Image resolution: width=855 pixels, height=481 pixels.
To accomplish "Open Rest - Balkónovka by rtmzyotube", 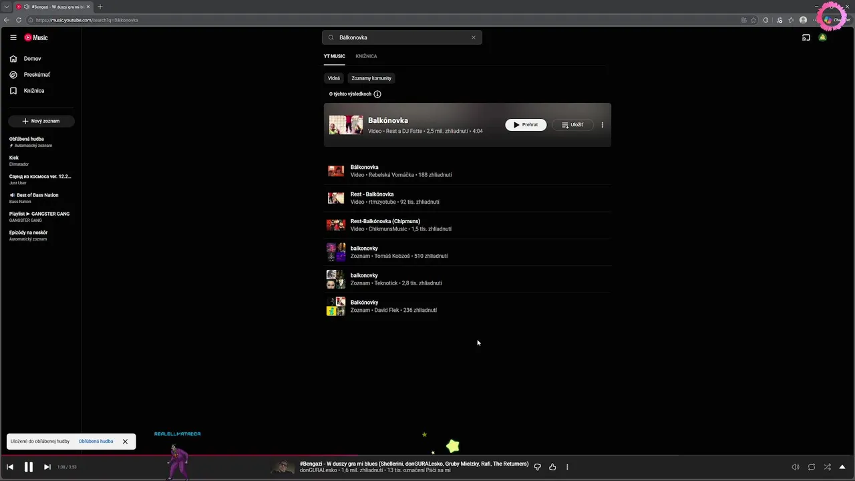I will point(468,198).
